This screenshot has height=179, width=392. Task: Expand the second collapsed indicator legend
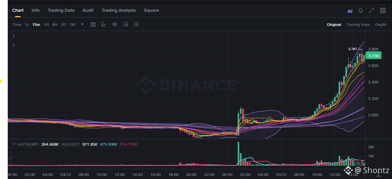point(14,45)
